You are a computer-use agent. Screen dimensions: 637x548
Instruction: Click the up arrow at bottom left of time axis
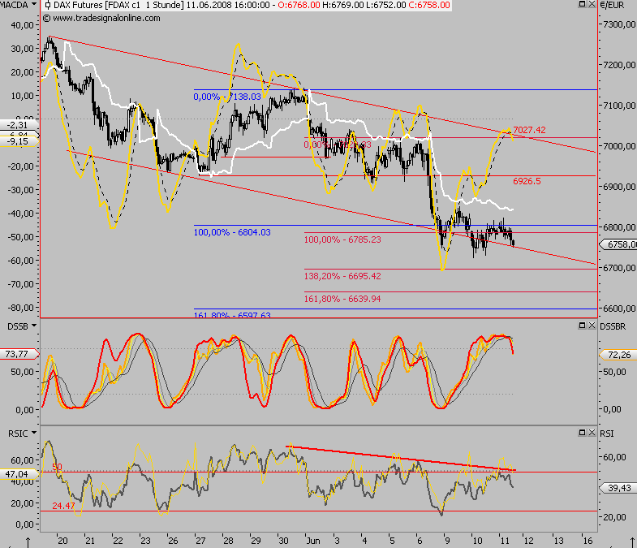pos(28,542)
